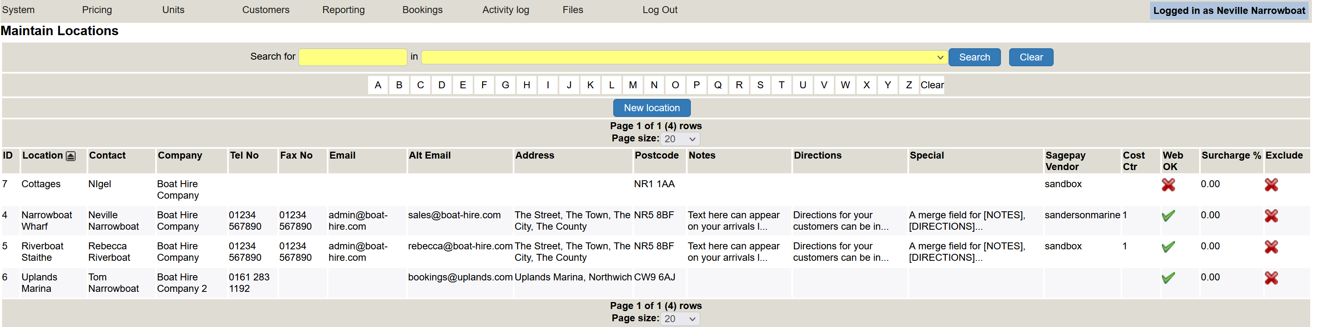Open the Reporting menu

343,10
